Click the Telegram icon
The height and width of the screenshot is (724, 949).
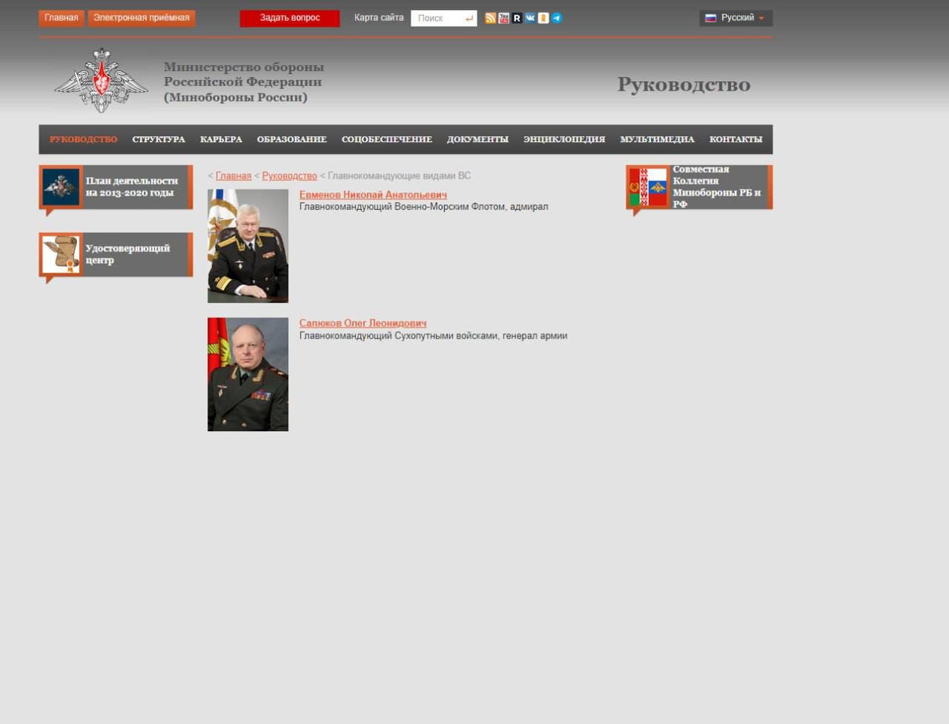click(x=557, y=18)
